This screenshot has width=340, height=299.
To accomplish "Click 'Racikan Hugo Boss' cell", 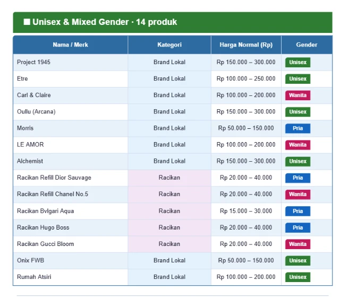I will 71,227.
